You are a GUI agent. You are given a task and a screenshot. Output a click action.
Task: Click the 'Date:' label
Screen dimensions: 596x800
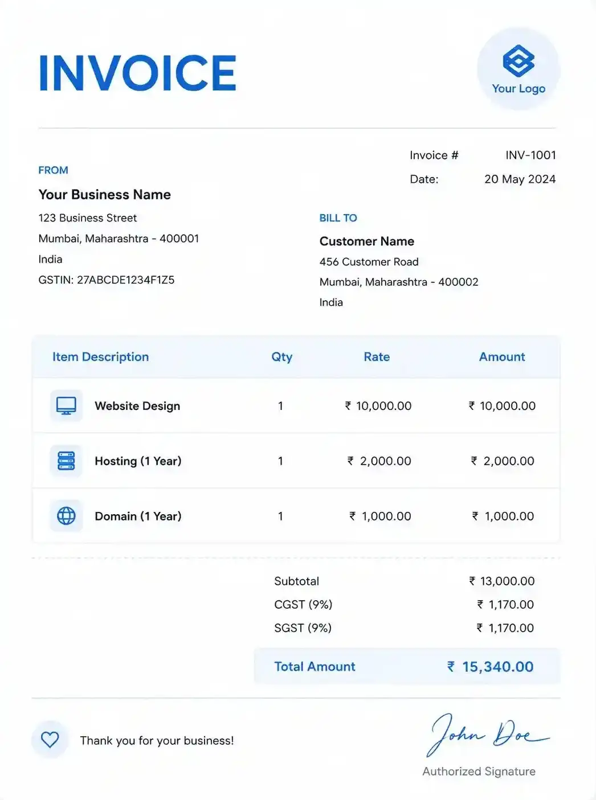coord(424,179)
